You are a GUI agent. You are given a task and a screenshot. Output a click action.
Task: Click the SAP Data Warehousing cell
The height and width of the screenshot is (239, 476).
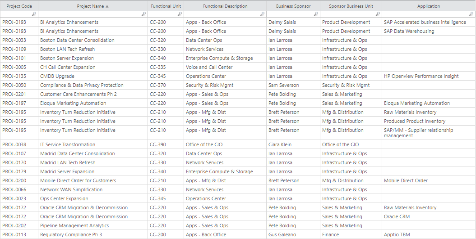[x=429, y=31]
